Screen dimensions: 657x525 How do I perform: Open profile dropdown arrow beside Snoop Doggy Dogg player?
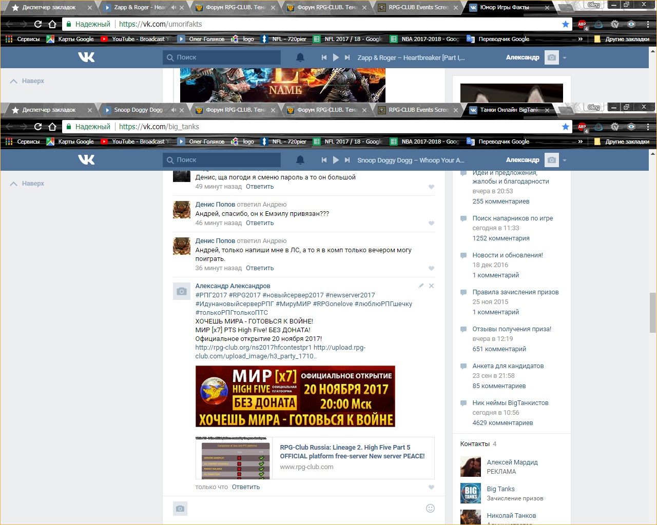tap(565, 160)
